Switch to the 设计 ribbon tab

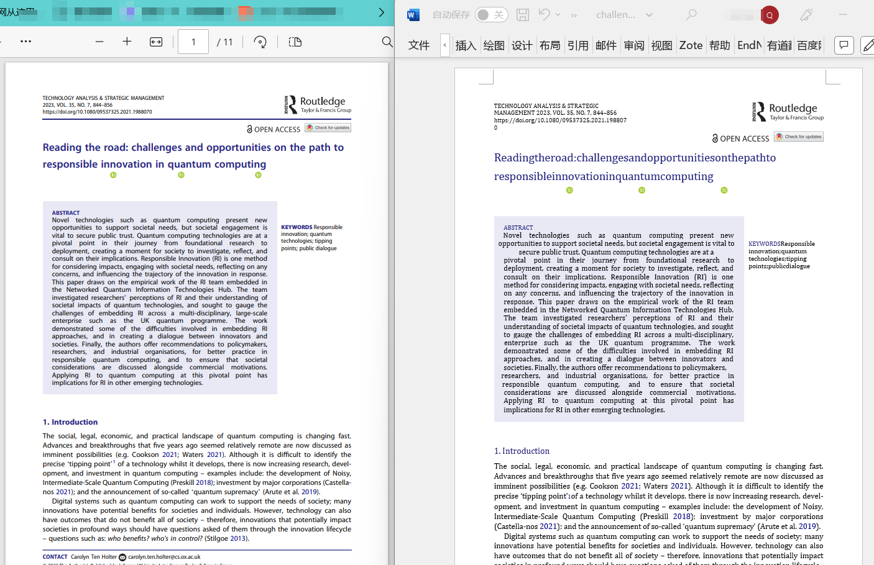(522, 45)
